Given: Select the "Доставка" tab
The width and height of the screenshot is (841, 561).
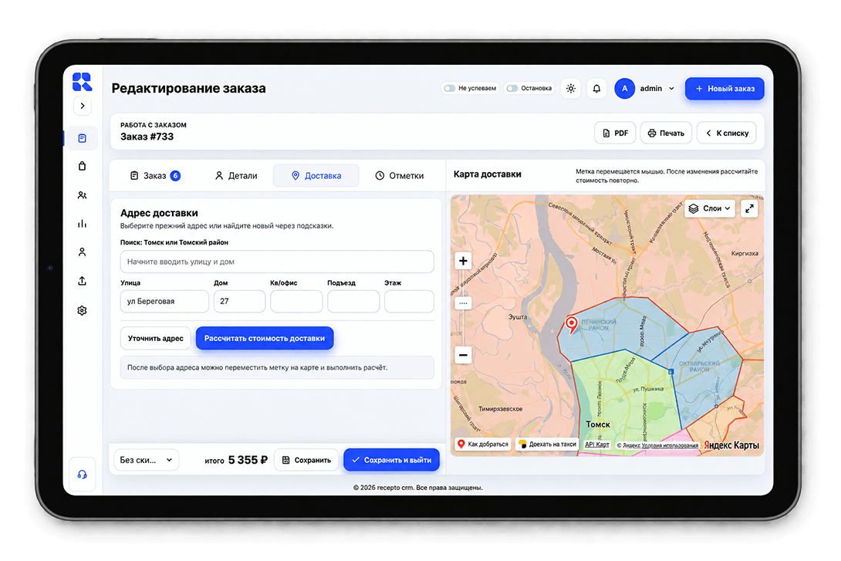Looking at the screenshot, I should coord(316,176).
